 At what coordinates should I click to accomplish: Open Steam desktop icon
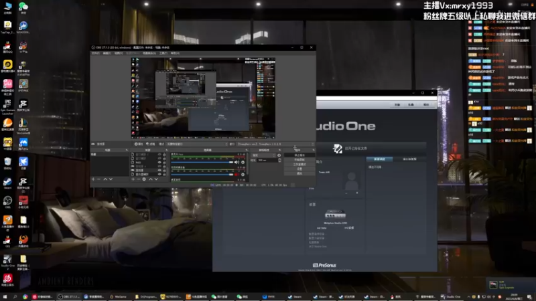click(x=7, y=183)
